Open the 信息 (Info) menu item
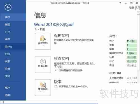This screenshot has height=104, width=140. (x=13, y=17)
